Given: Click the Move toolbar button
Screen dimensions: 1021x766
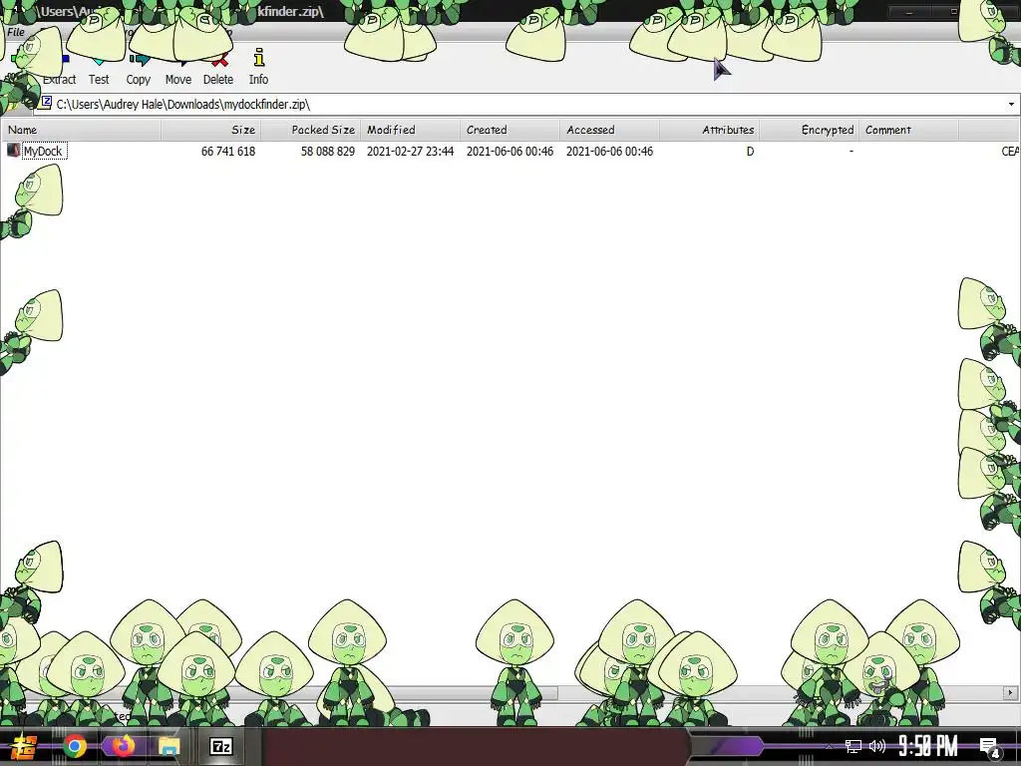Looking at the screenshot, I should (x=177, y=67).
